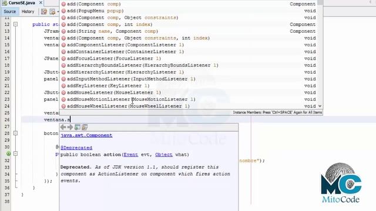This screenshot has width=376, height=211.
Task: Close the CursoSE.java tab
Action: click(41, 2)
